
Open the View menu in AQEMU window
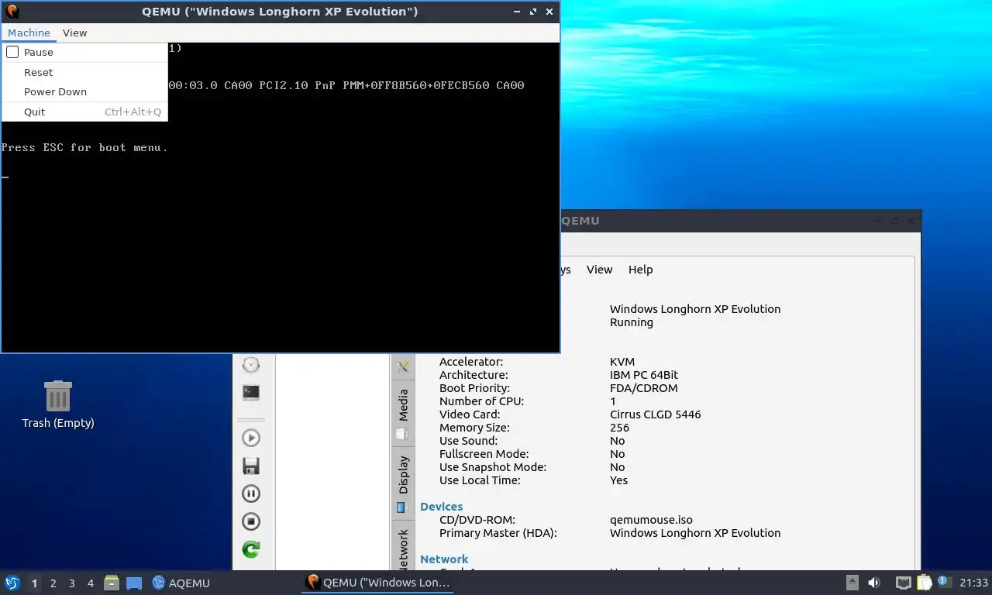[599, 270]
